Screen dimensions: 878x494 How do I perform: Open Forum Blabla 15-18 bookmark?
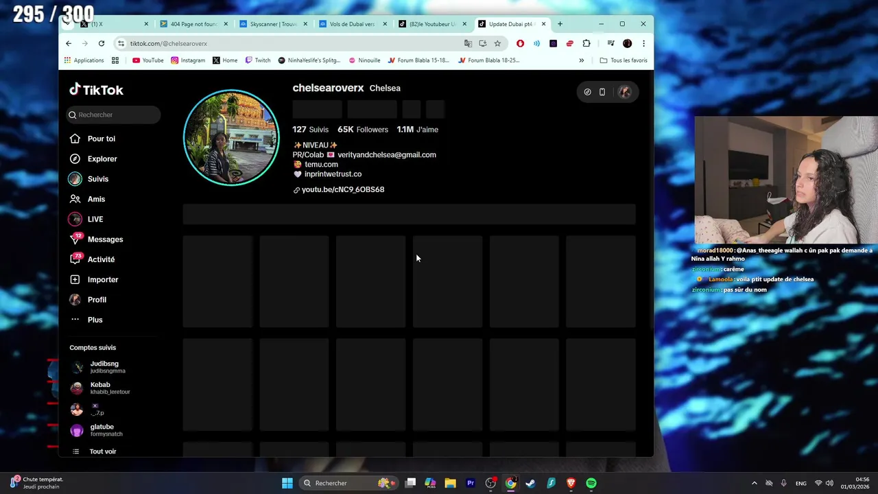(418, 60)
